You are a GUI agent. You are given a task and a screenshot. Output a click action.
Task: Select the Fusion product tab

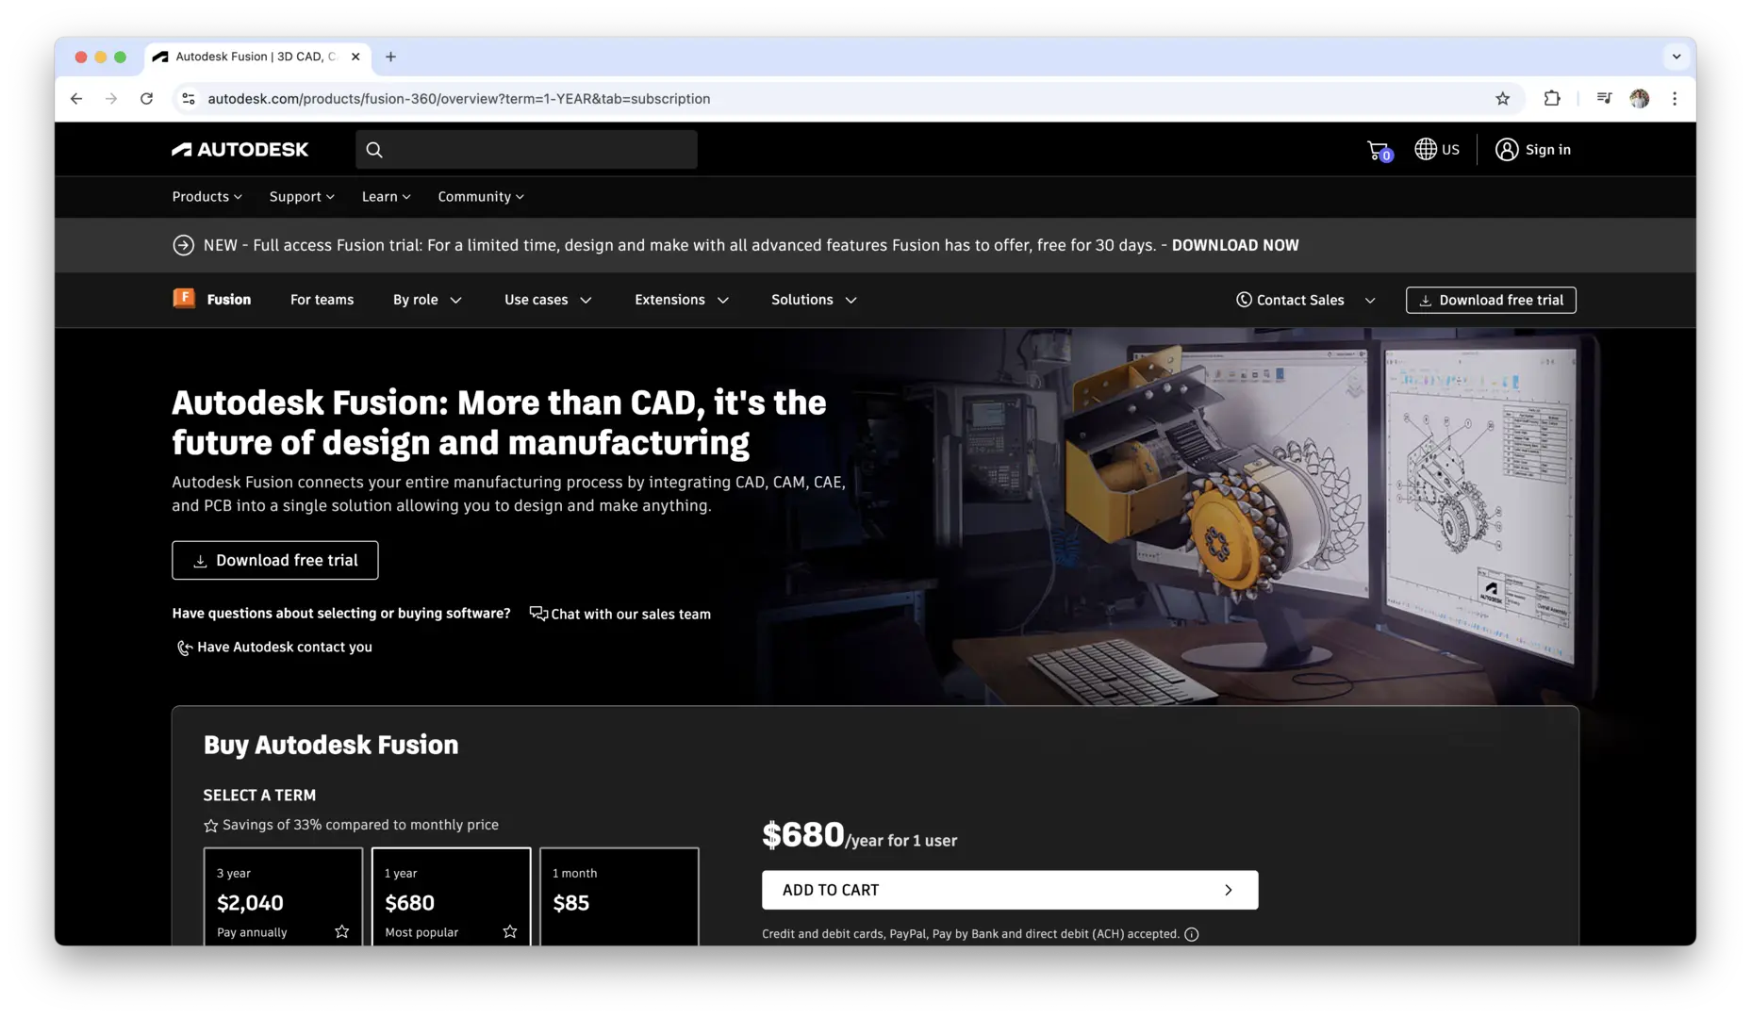click(x=229, y=300)
